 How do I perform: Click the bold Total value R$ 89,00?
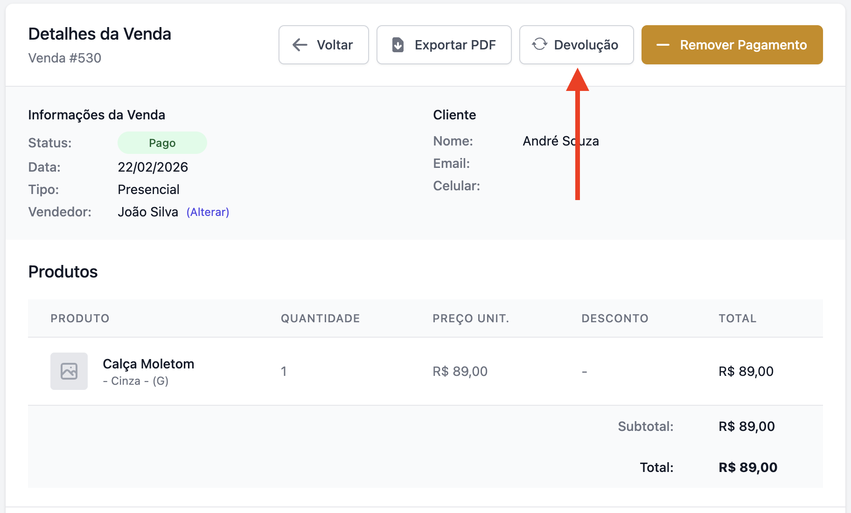point(747,467)
